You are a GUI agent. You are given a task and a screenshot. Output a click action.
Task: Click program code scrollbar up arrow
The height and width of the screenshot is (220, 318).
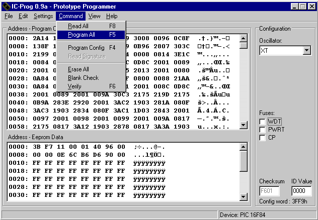[243, 38]
